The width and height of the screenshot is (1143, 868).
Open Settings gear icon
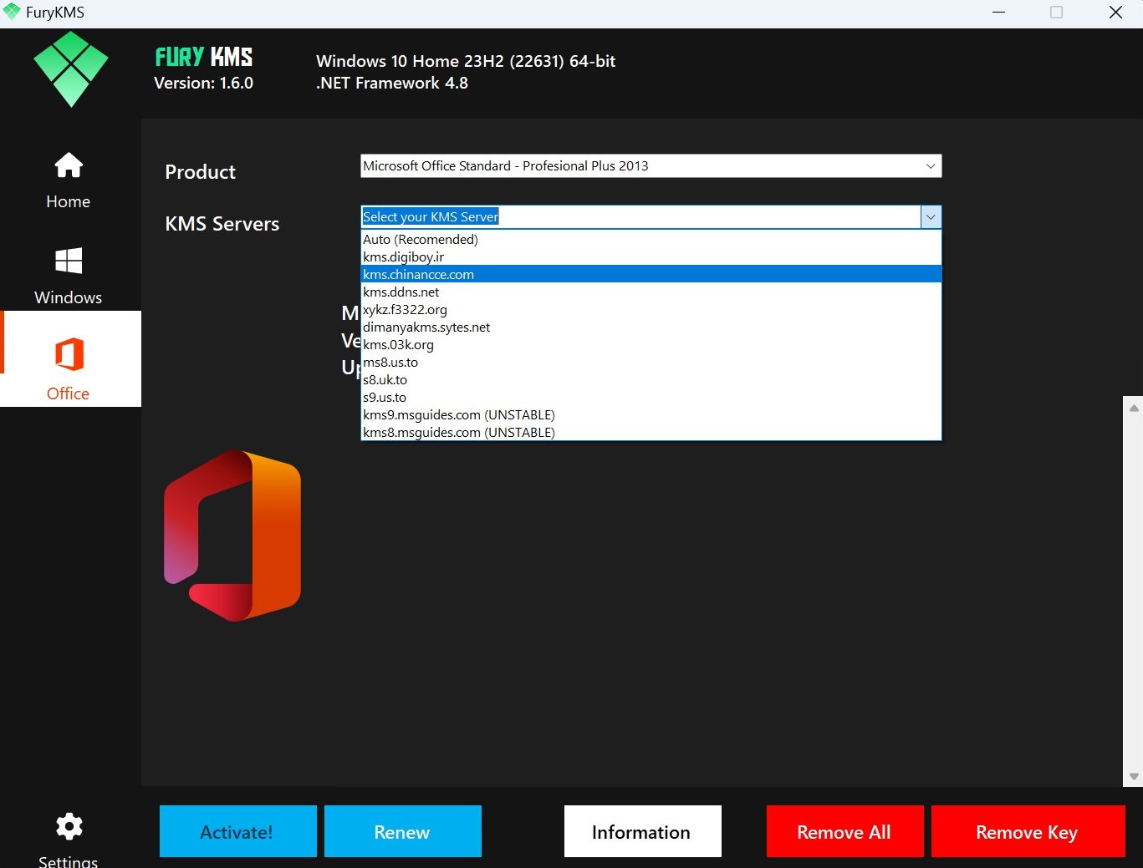tap(69, 826)
